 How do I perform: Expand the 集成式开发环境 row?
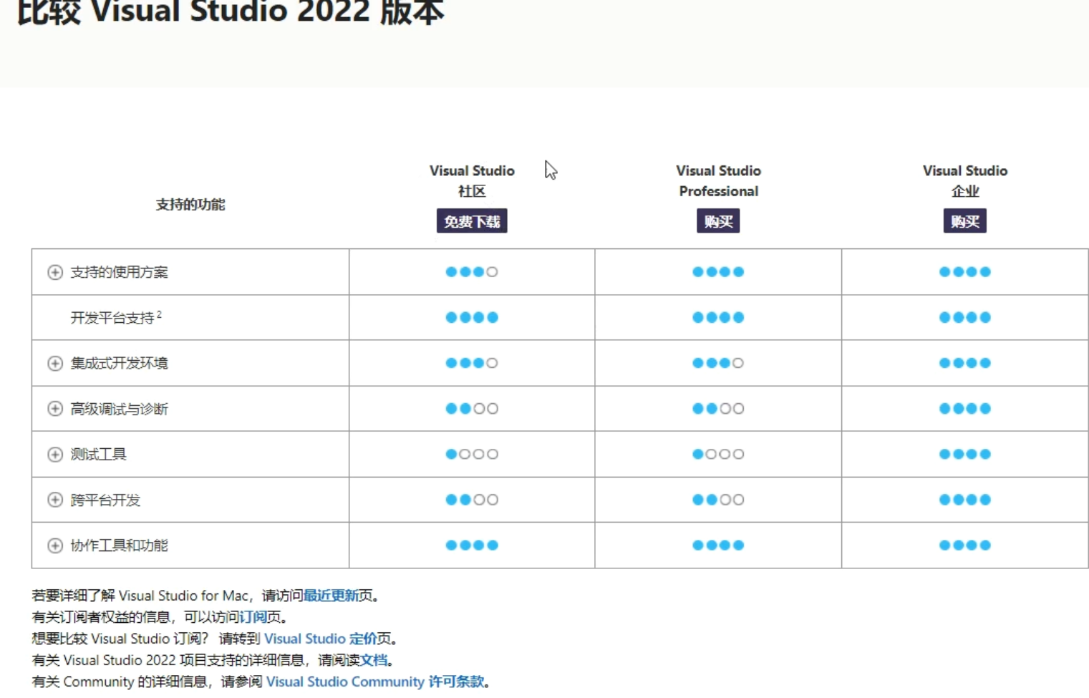55,363
